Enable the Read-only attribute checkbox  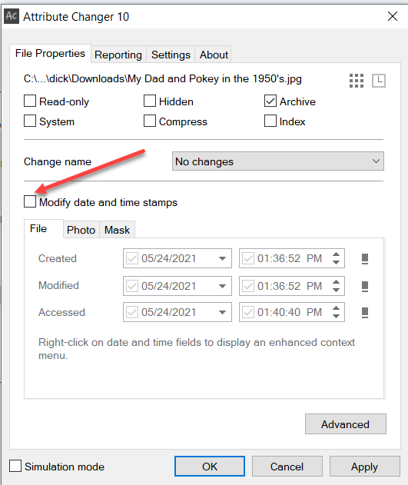coord(30,101)
